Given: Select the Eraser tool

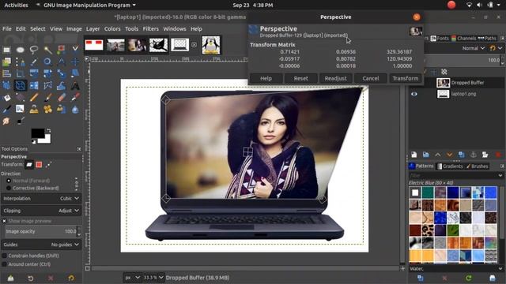Looking at the screenshot, I should pyautogui.click(x=62, y=97).
